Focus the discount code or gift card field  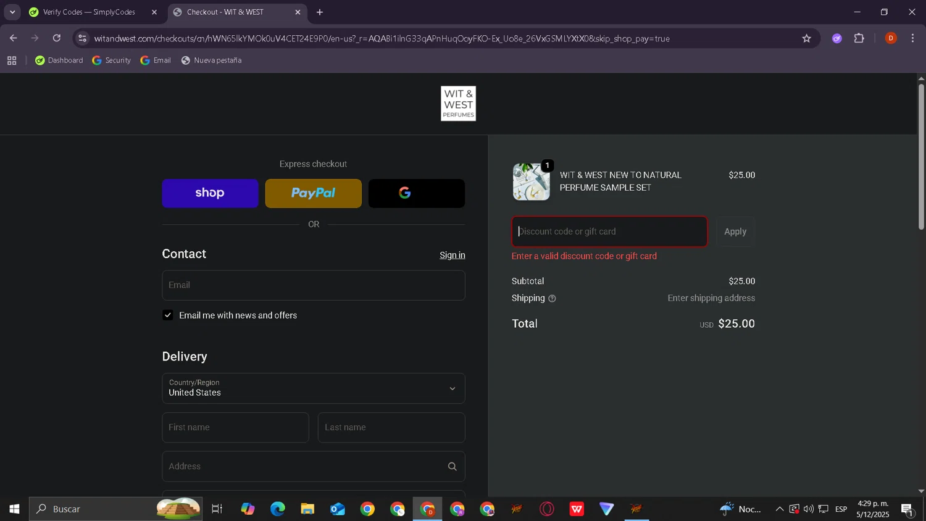coord(609,231)
